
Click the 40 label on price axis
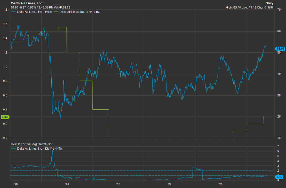click(279, 74)
